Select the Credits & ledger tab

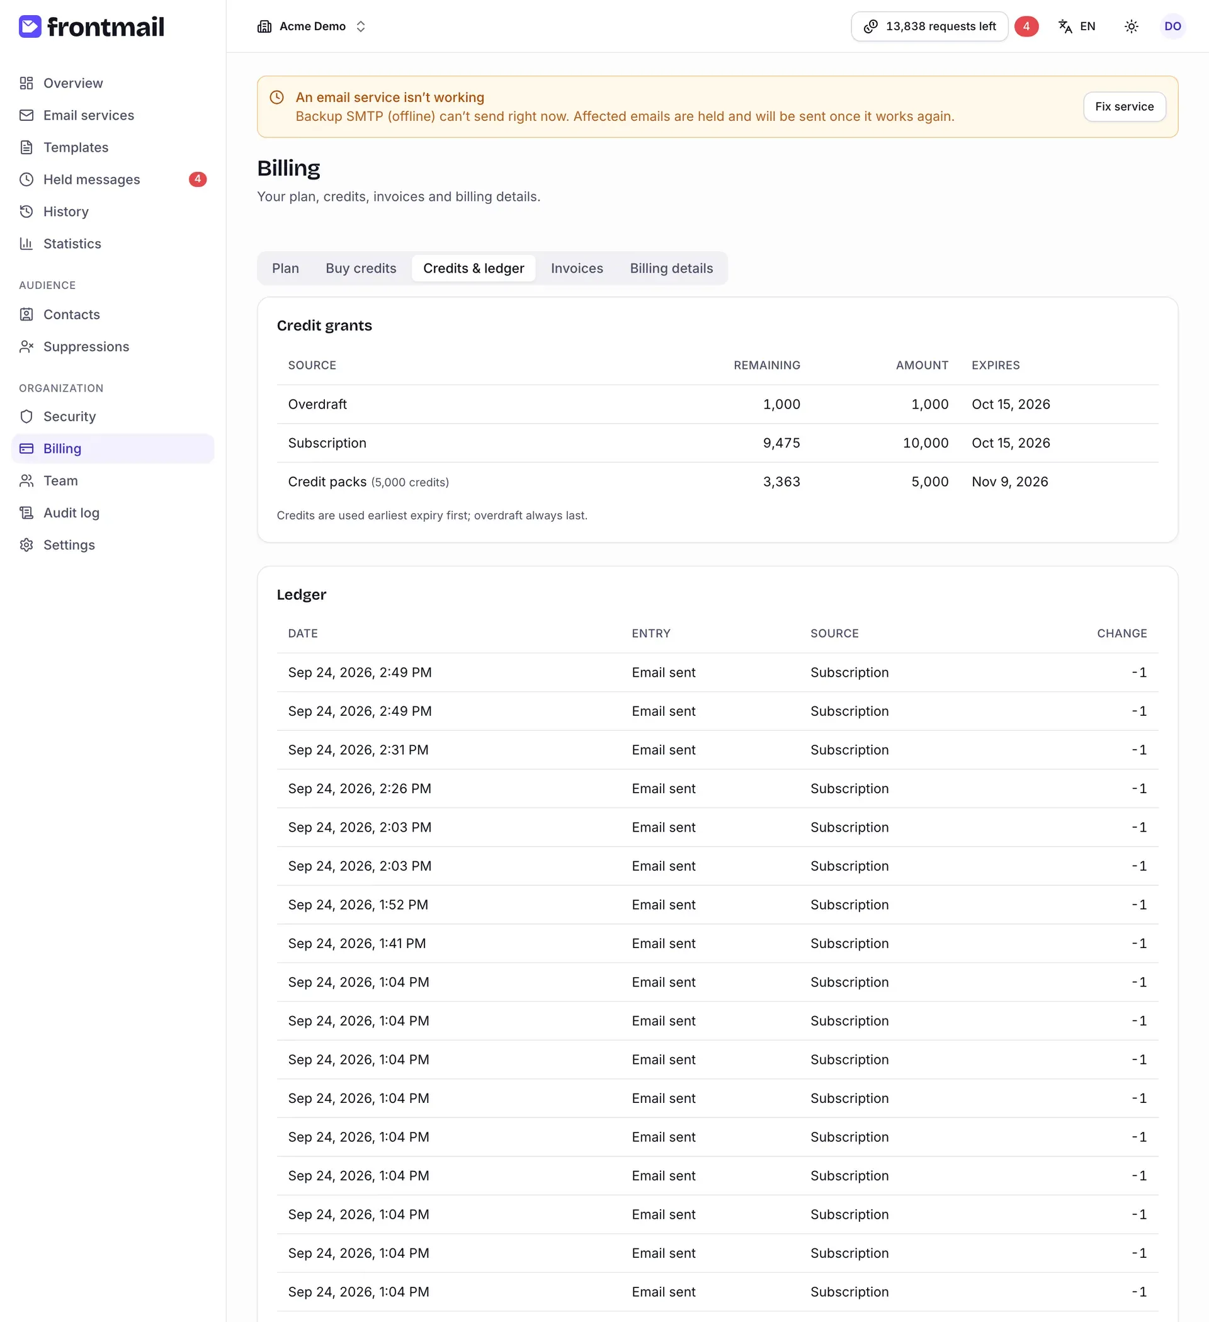point(474,269)
